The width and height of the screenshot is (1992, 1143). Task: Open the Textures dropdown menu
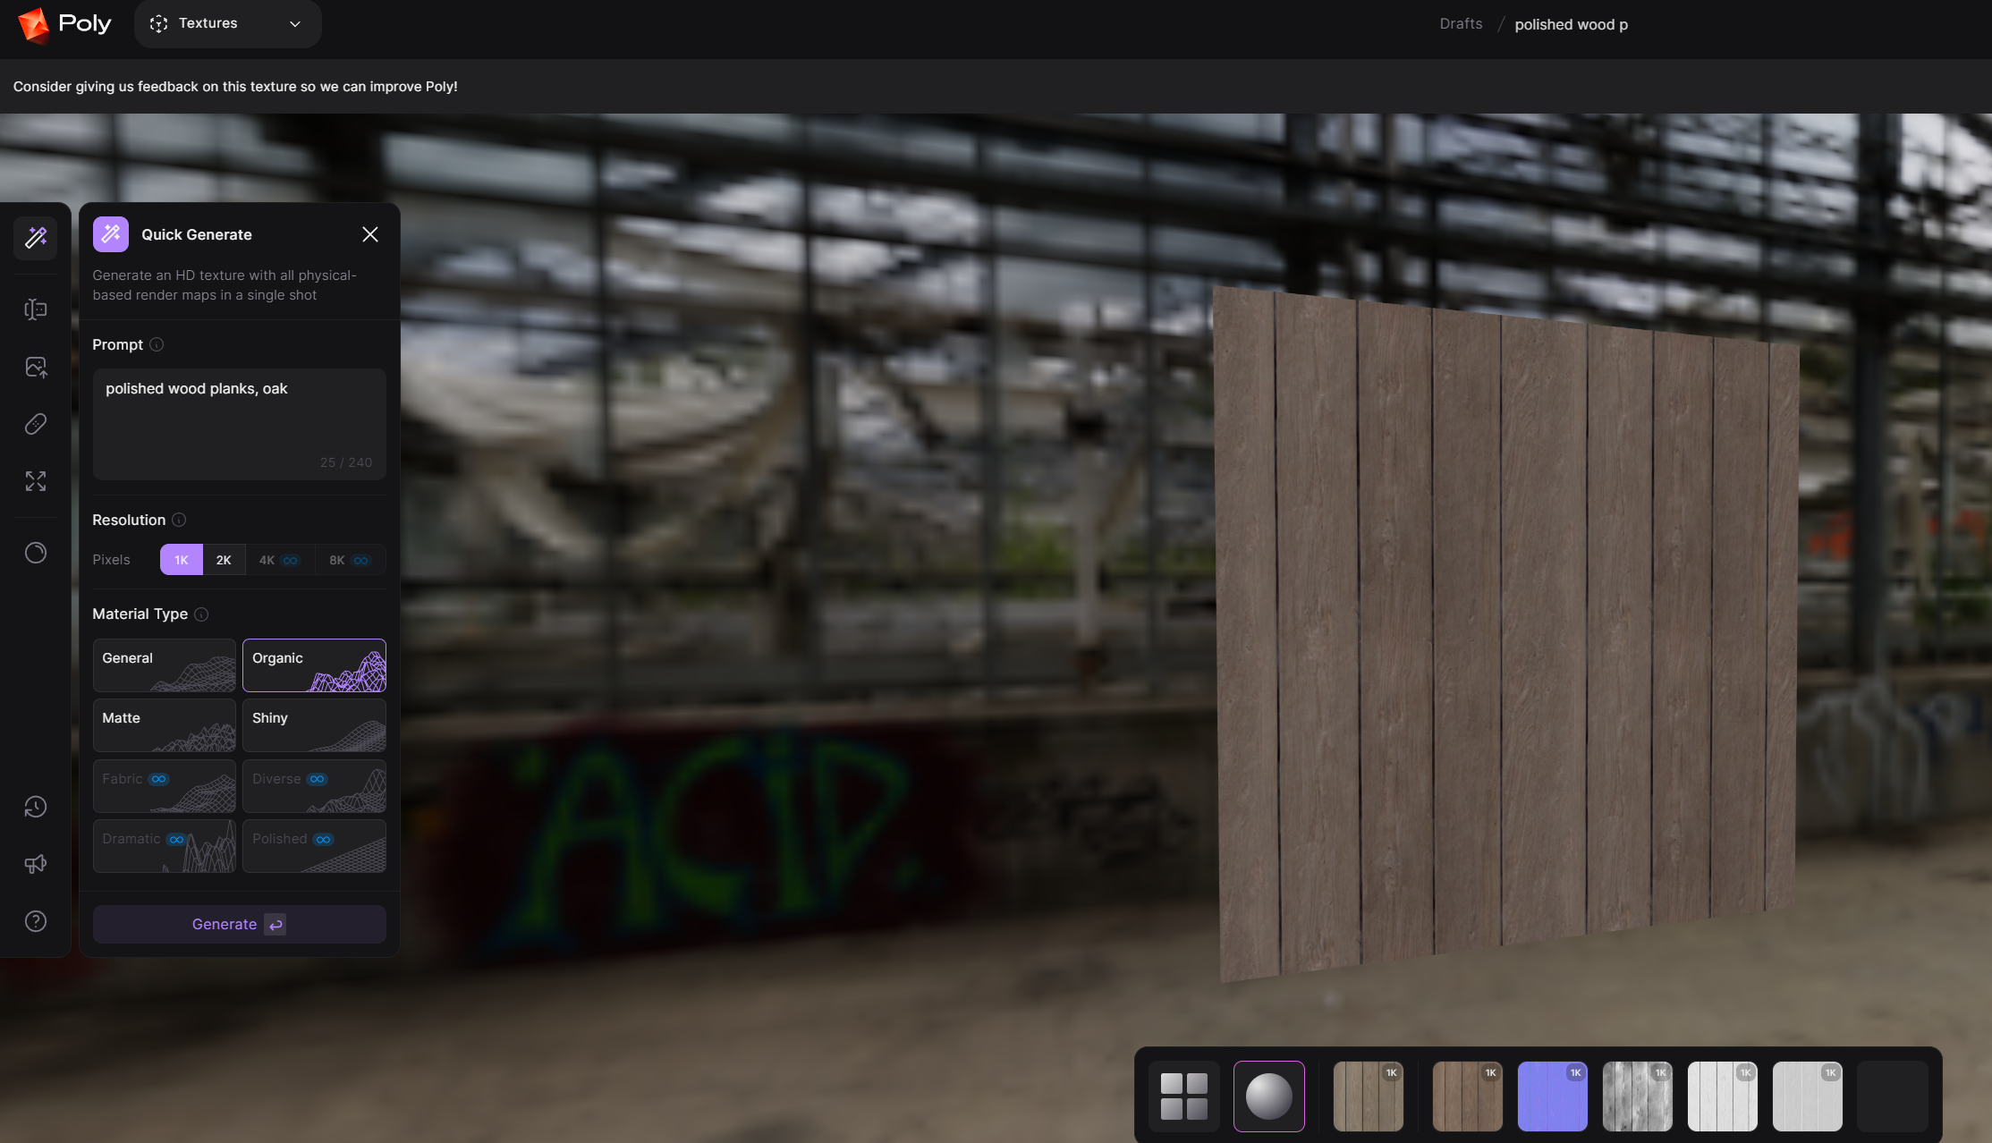227,23
